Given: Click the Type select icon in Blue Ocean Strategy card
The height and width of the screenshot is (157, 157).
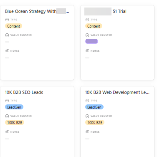Looking at the screenshot, I should 7,20.
